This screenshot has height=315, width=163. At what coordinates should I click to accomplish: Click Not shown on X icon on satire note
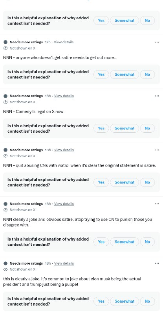point(5,48)
